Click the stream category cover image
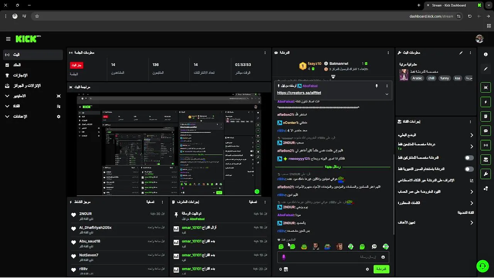The image size is (494, 278). 404,75
